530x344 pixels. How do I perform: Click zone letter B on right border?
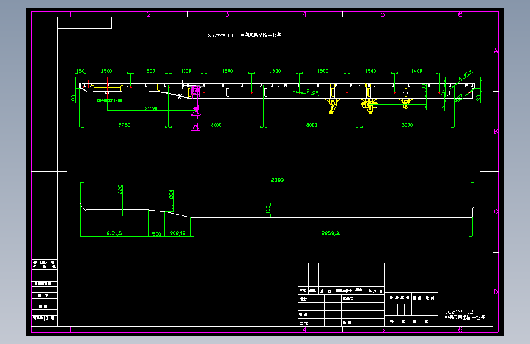coord(496,132)
